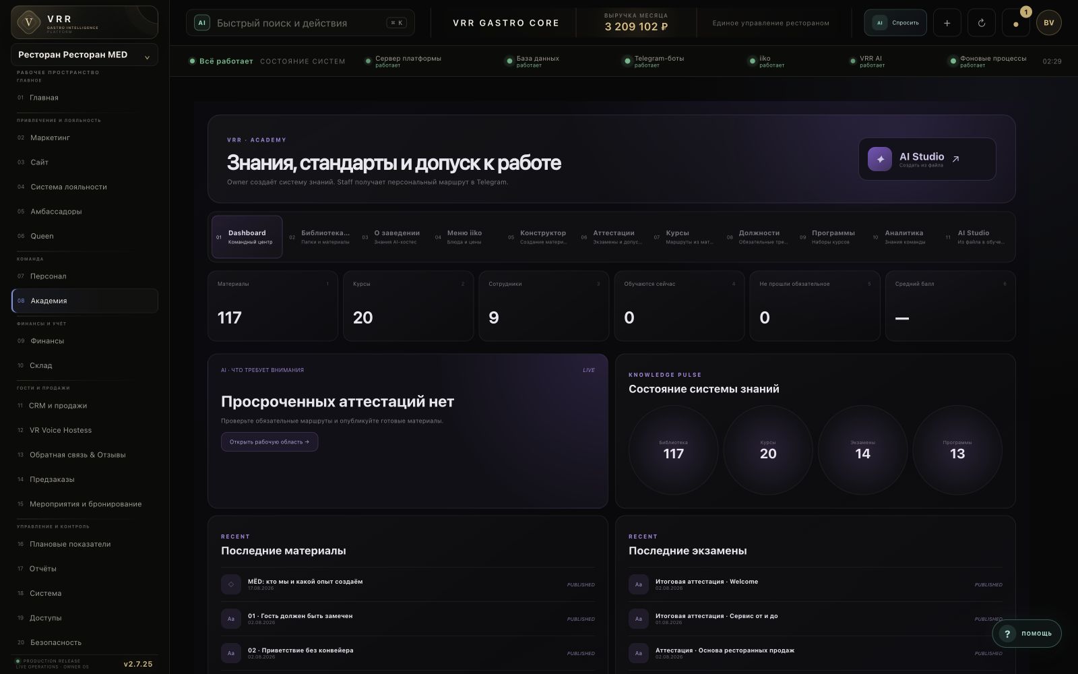Click Aa icon of Гость должен быть замечен
1078x674 pixels.
(231, 619)
